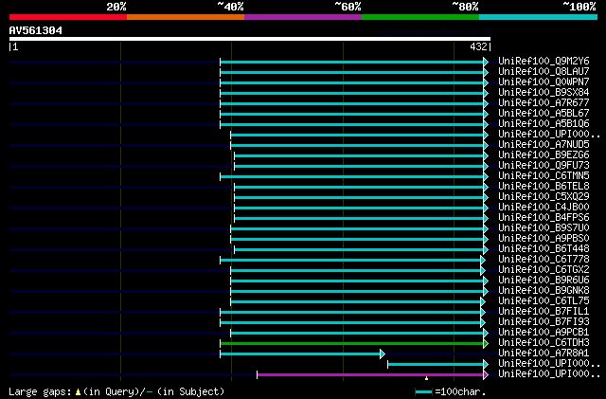Screen dimensions: 606x399
Task: Select the UniRef100_C5XQ29 label
Action: point(544,197)
